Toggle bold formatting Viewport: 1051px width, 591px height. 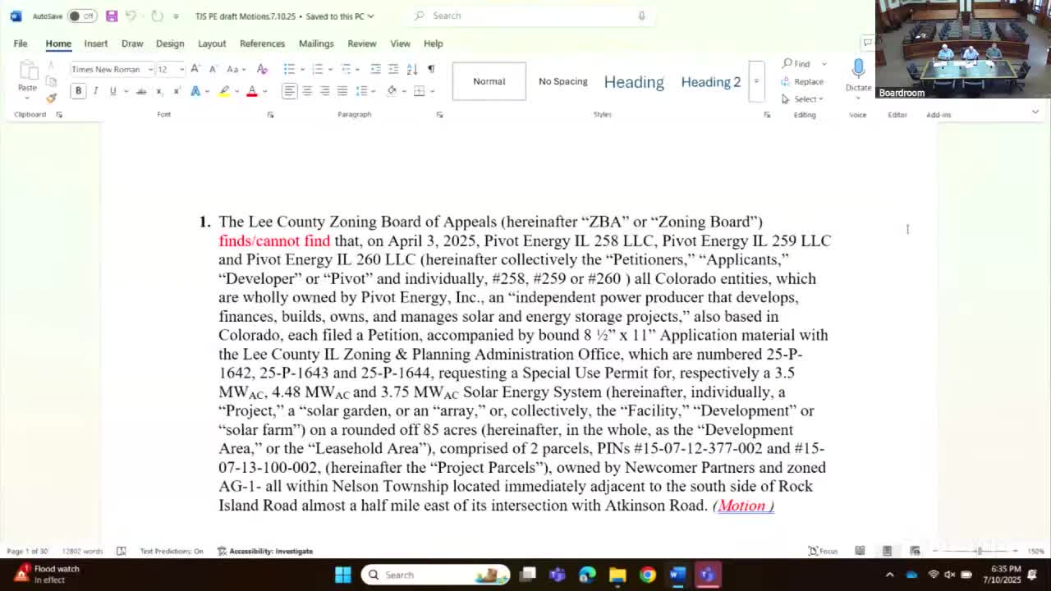click(78, 90)
